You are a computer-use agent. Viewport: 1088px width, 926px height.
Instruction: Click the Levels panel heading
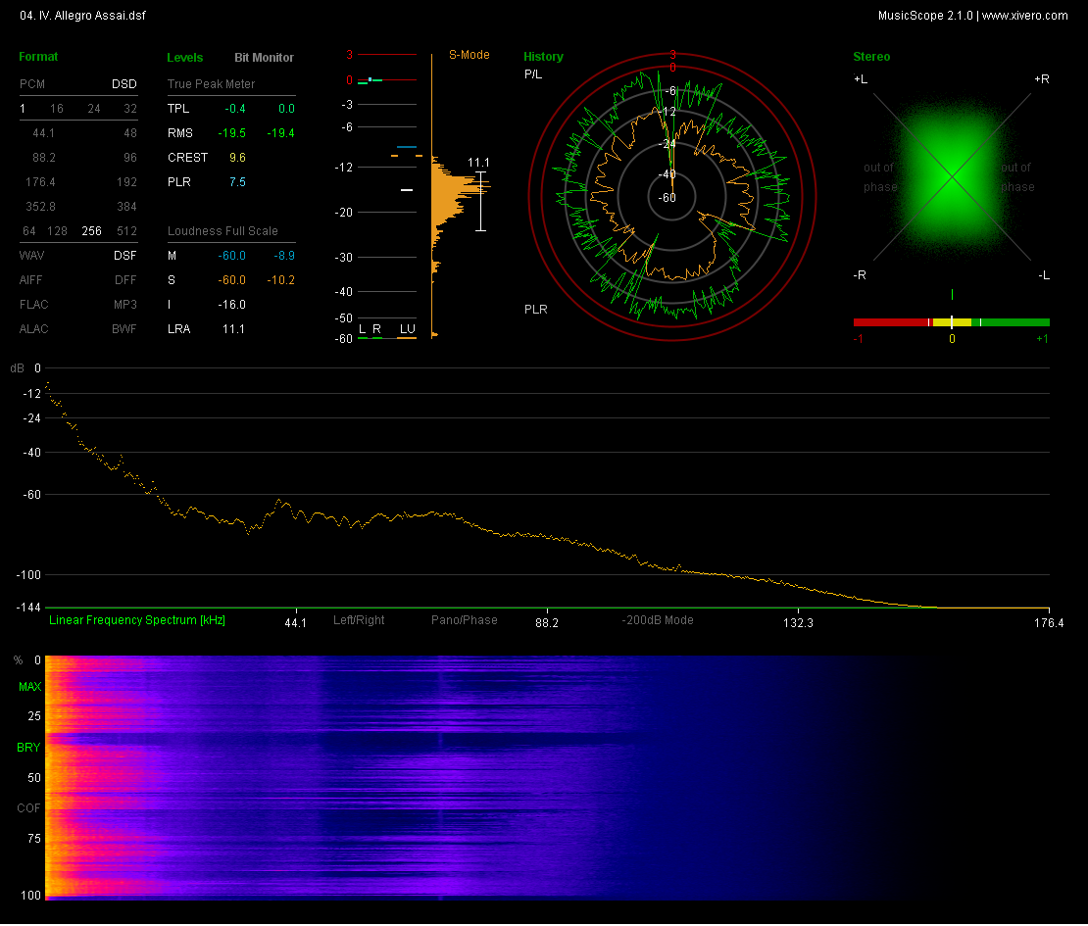[x=185, y=58]
